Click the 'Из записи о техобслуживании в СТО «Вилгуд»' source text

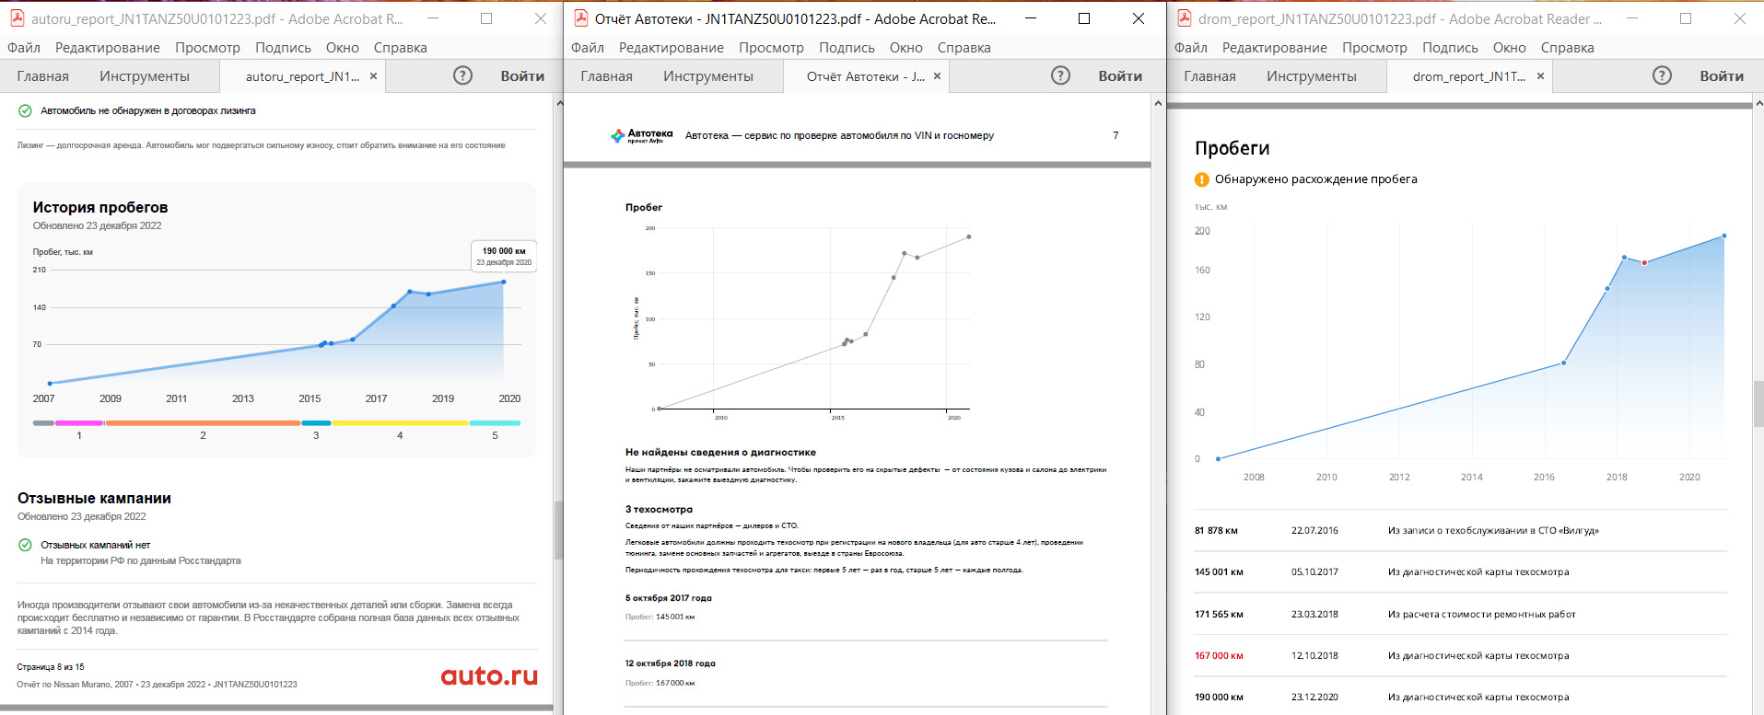click(1493, 531)
